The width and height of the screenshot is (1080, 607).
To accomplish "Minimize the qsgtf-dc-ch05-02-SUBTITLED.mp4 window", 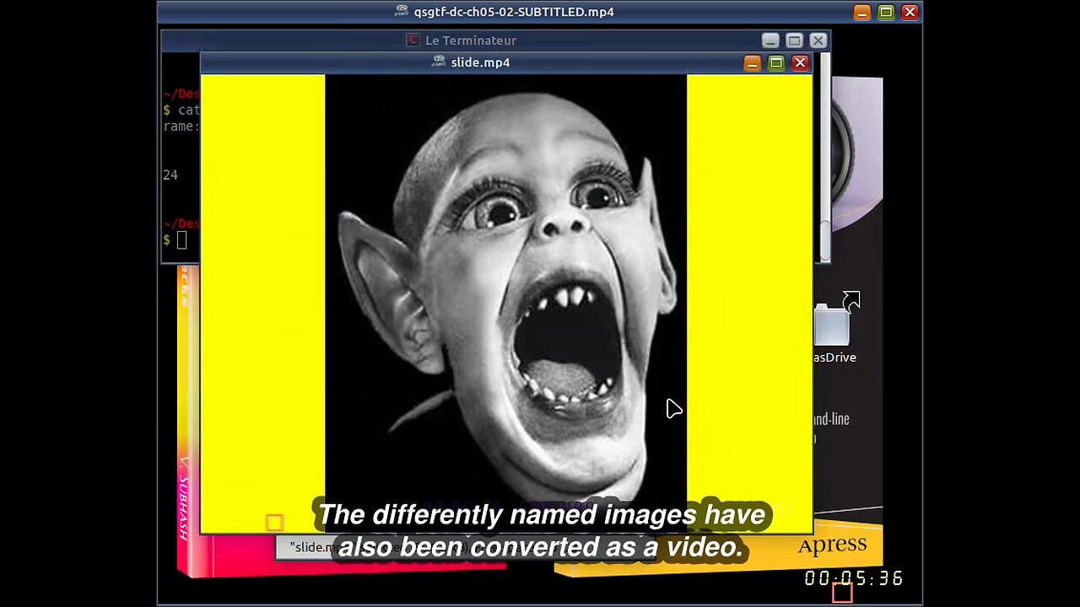I will point(861,12).
